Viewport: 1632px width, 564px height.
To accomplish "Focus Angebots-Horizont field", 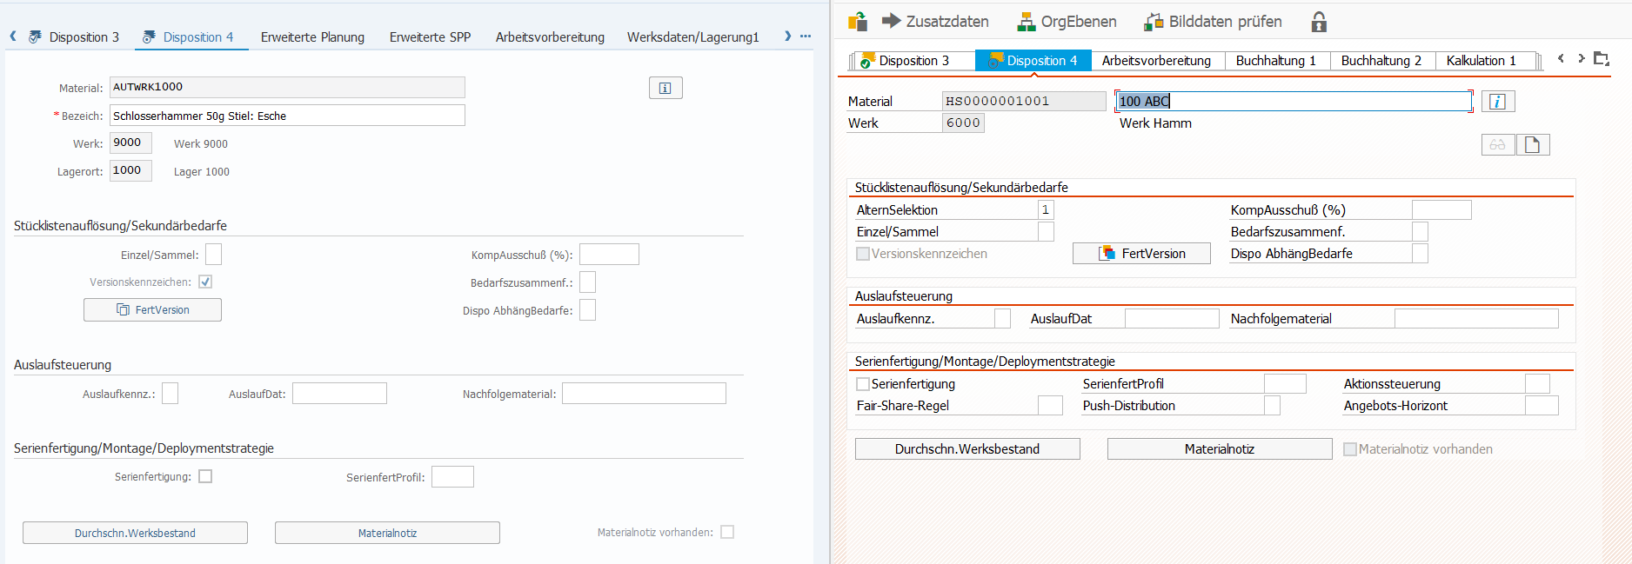I will 1542,406.
